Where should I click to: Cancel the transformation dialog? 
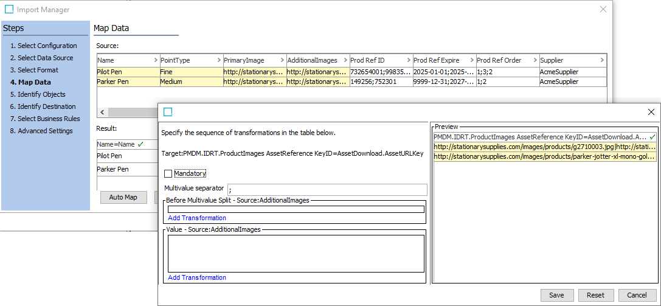(637, 295)
